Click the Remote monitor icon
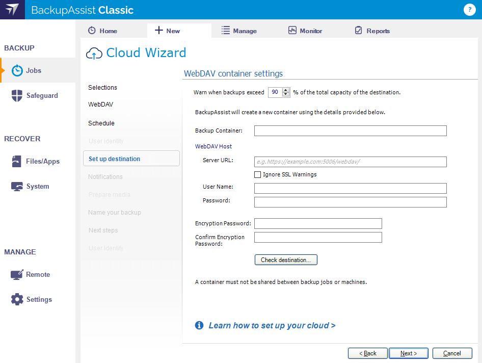Viewport: 482px width, 363px height. [17, 274]
